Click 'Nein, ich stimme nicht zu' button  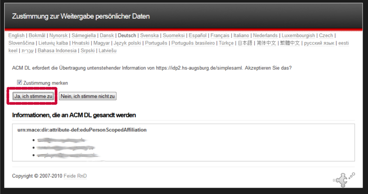coord(88,96)
